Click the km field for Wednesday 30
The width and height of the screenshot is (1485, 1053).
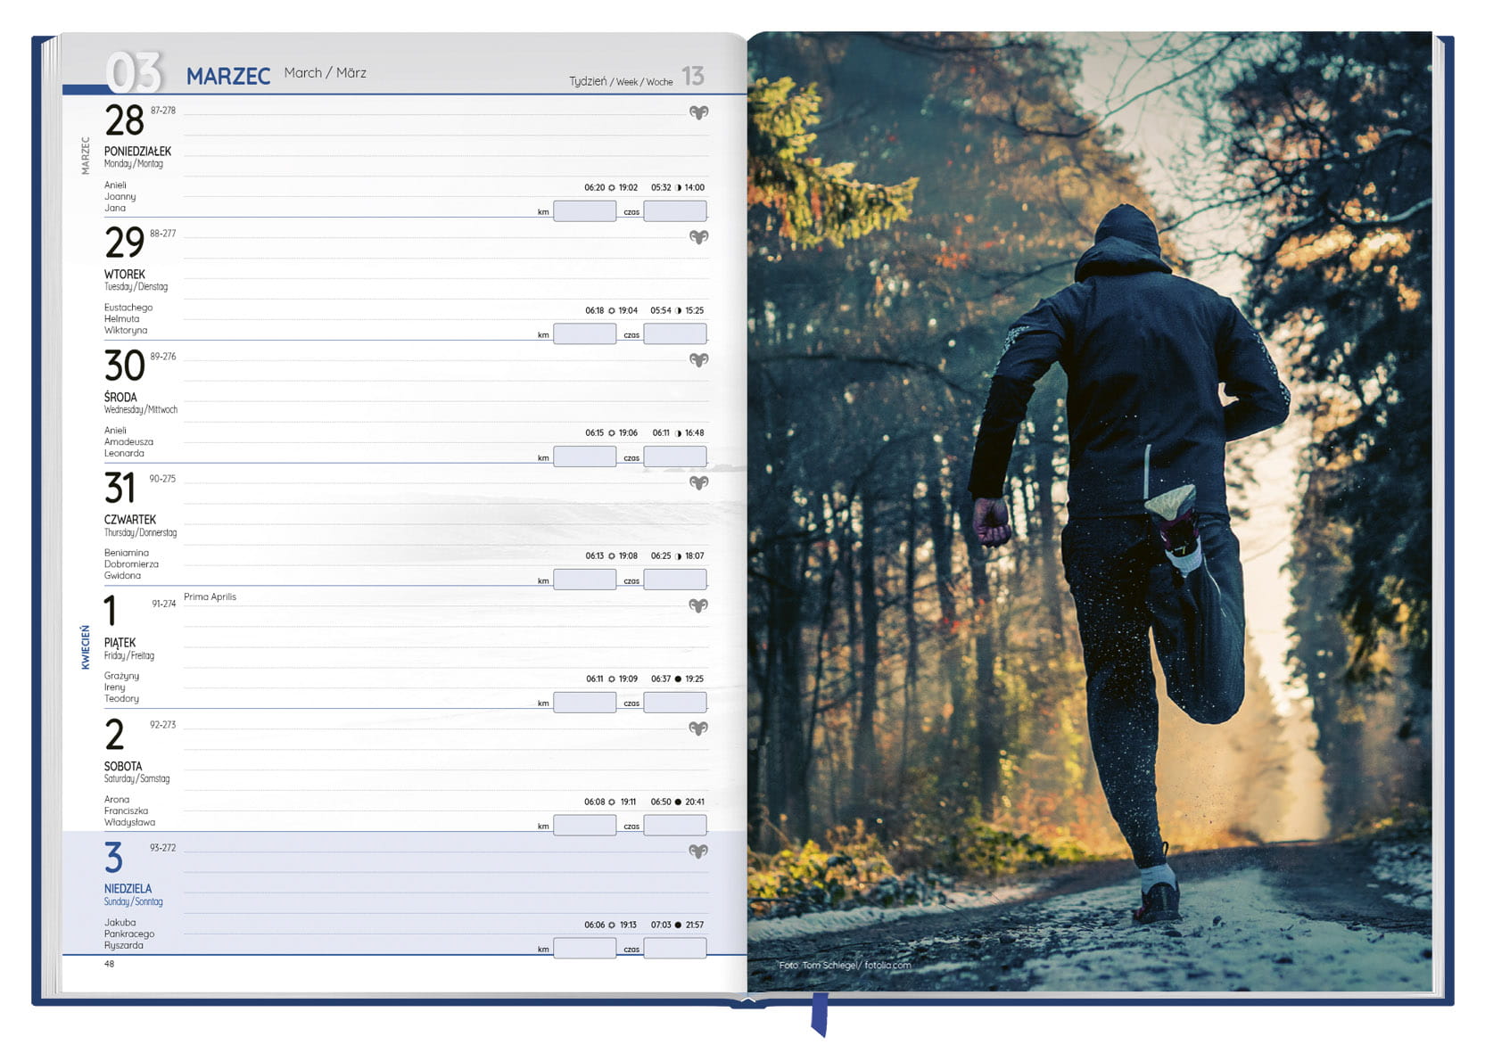coord(585,457)
